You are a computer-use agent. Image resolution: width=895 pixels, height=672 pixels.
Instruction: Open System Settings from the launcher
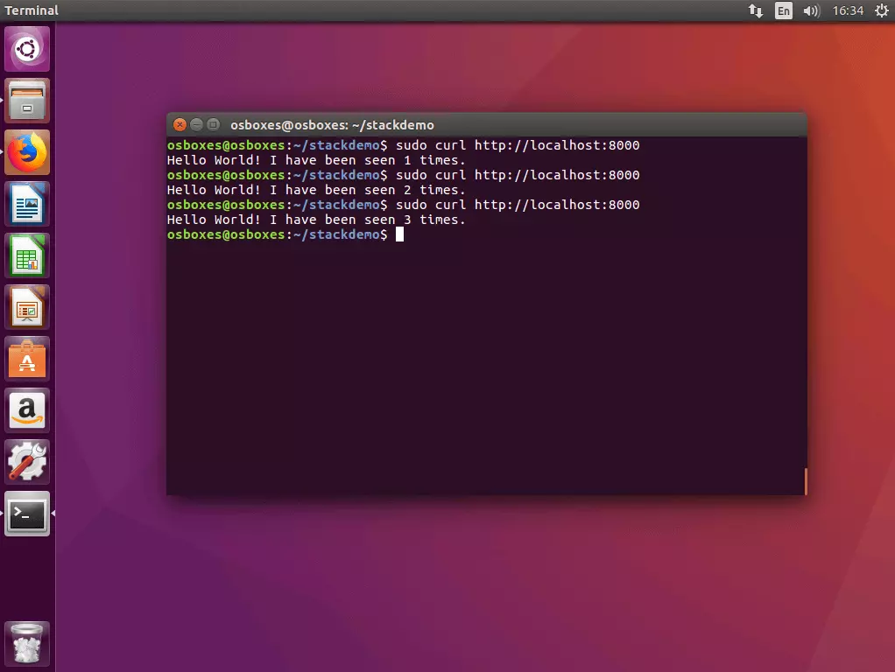pos(27,463)
